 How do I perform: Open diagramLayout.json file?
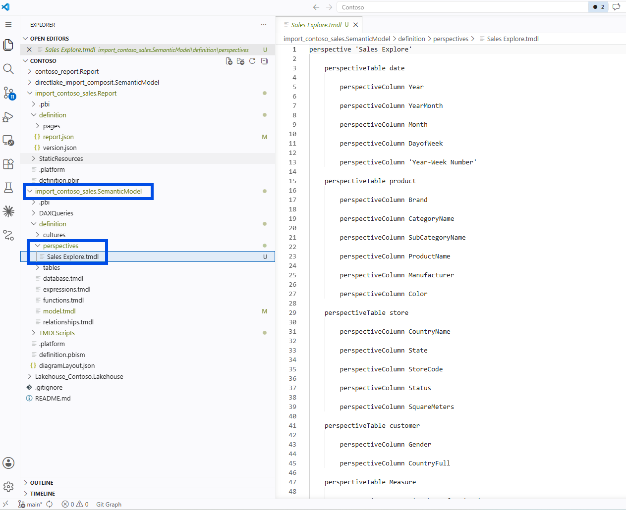[66, 365]
